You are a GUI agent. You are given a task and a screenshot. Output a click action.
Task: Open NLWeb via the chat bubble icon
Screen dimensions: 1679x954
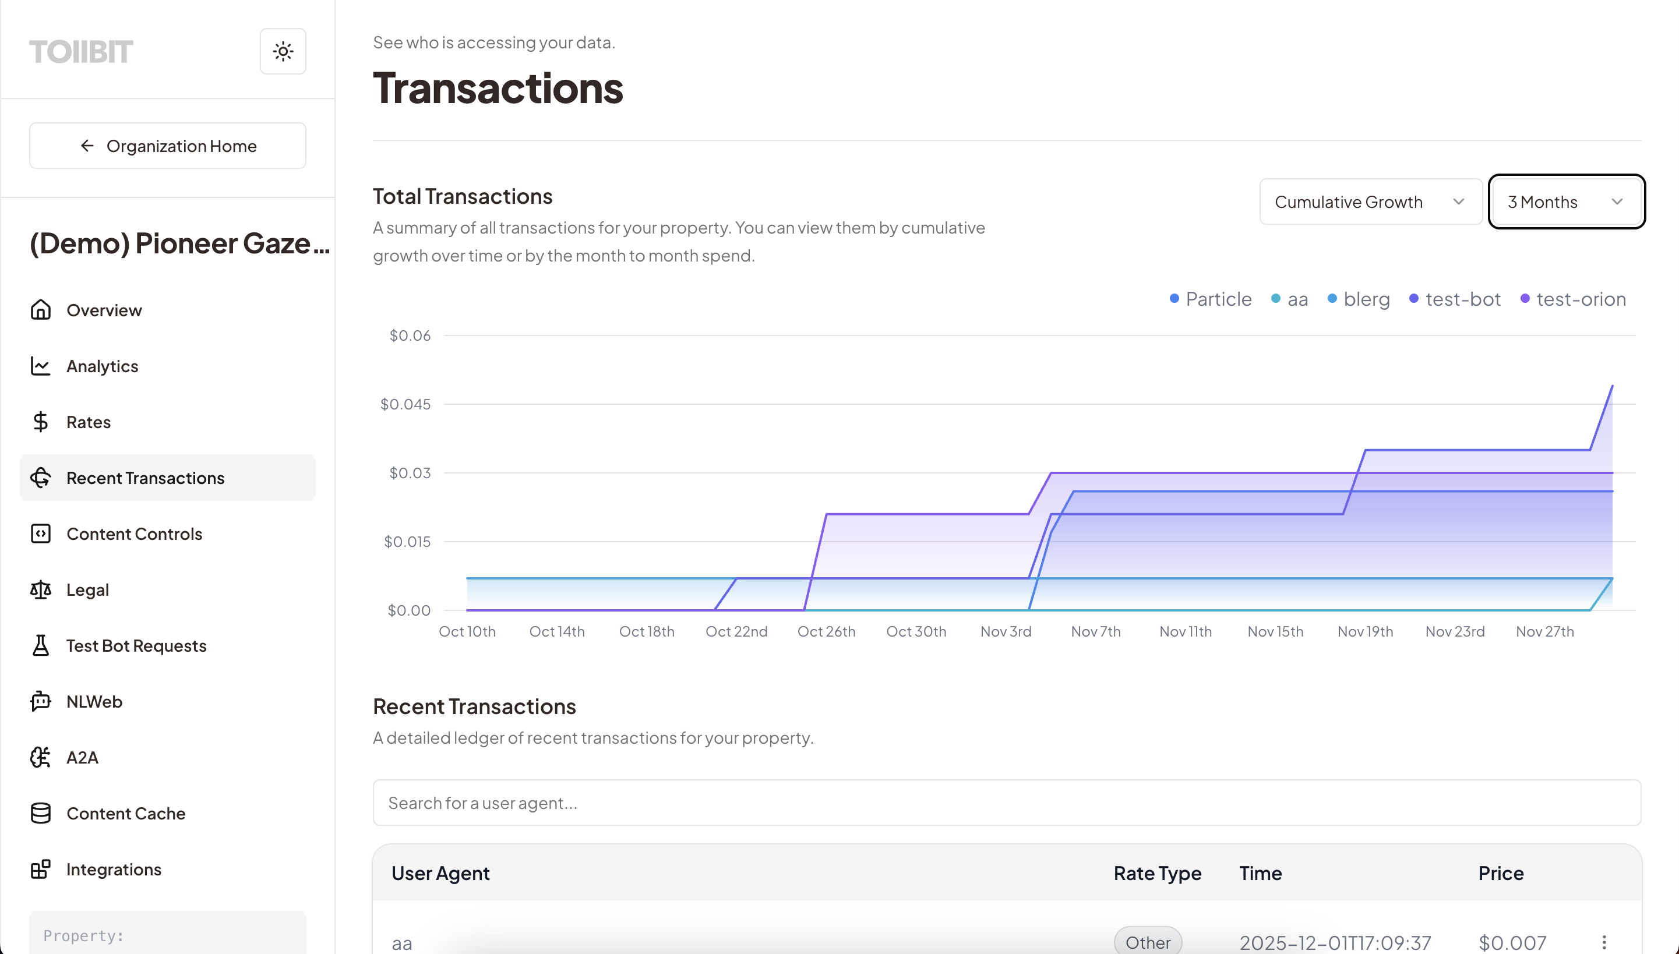pos(41,701)
